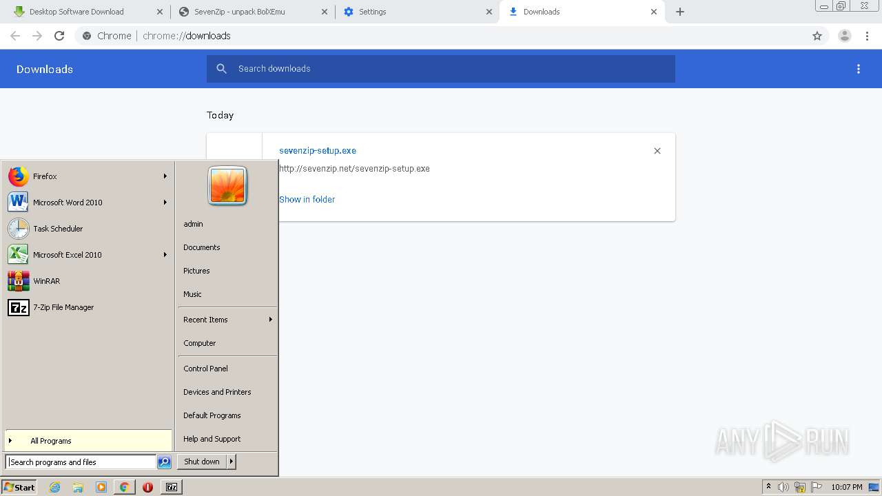Click the network tray icon
Viewport: 882px width, 496px height.
[x=800, y=487]
